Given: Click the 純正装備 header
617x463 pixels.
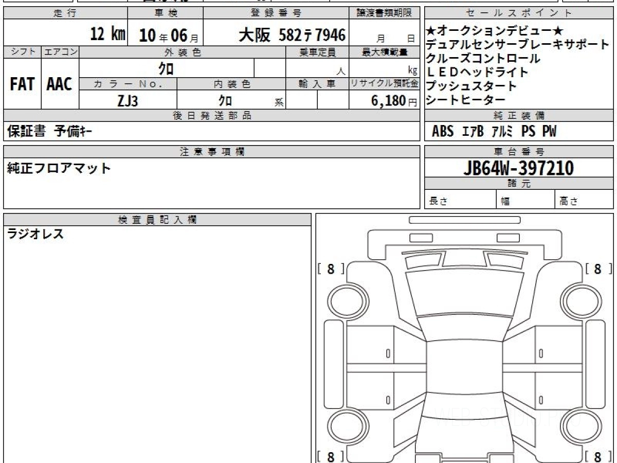Looking at the screenshot, I should (x=519, y=116).
